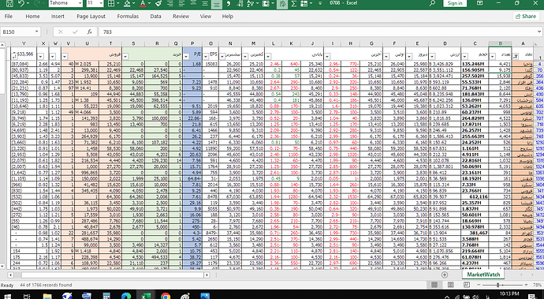Click the Sign in button
544x299 pixels.
pos(454,3)
